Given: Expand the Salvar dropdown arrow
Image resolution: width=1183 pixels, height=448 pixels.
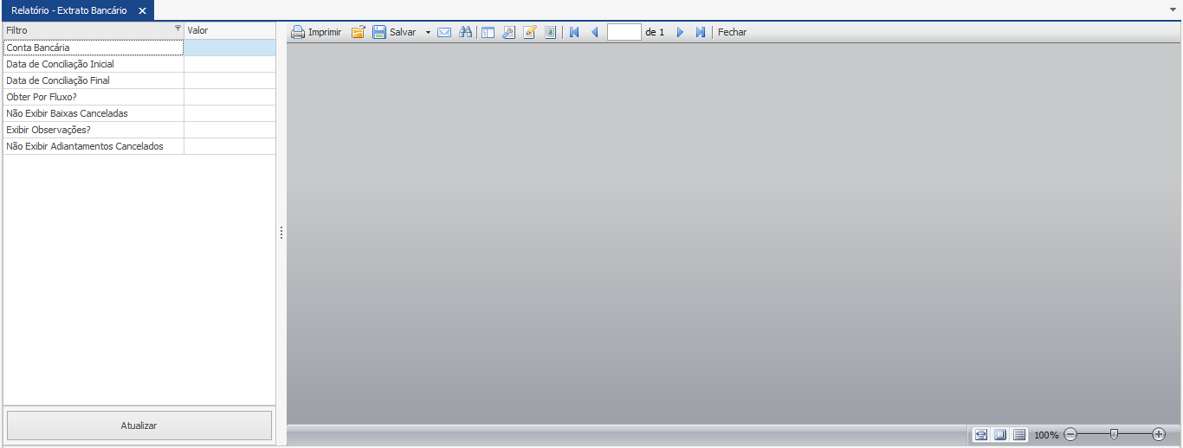Looking at the screenshot, I should click(x=428, y=32).
